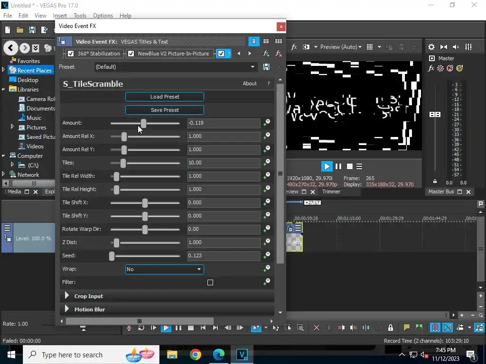Click the Open folder icon in toolbar
Image resolution: width=486 pixels, height=364 pixels.
(20, 30)
